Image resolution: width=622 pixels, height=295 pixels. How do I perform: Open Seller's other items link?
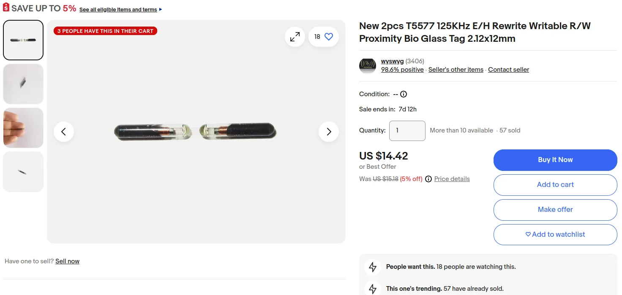coord(456,70)
